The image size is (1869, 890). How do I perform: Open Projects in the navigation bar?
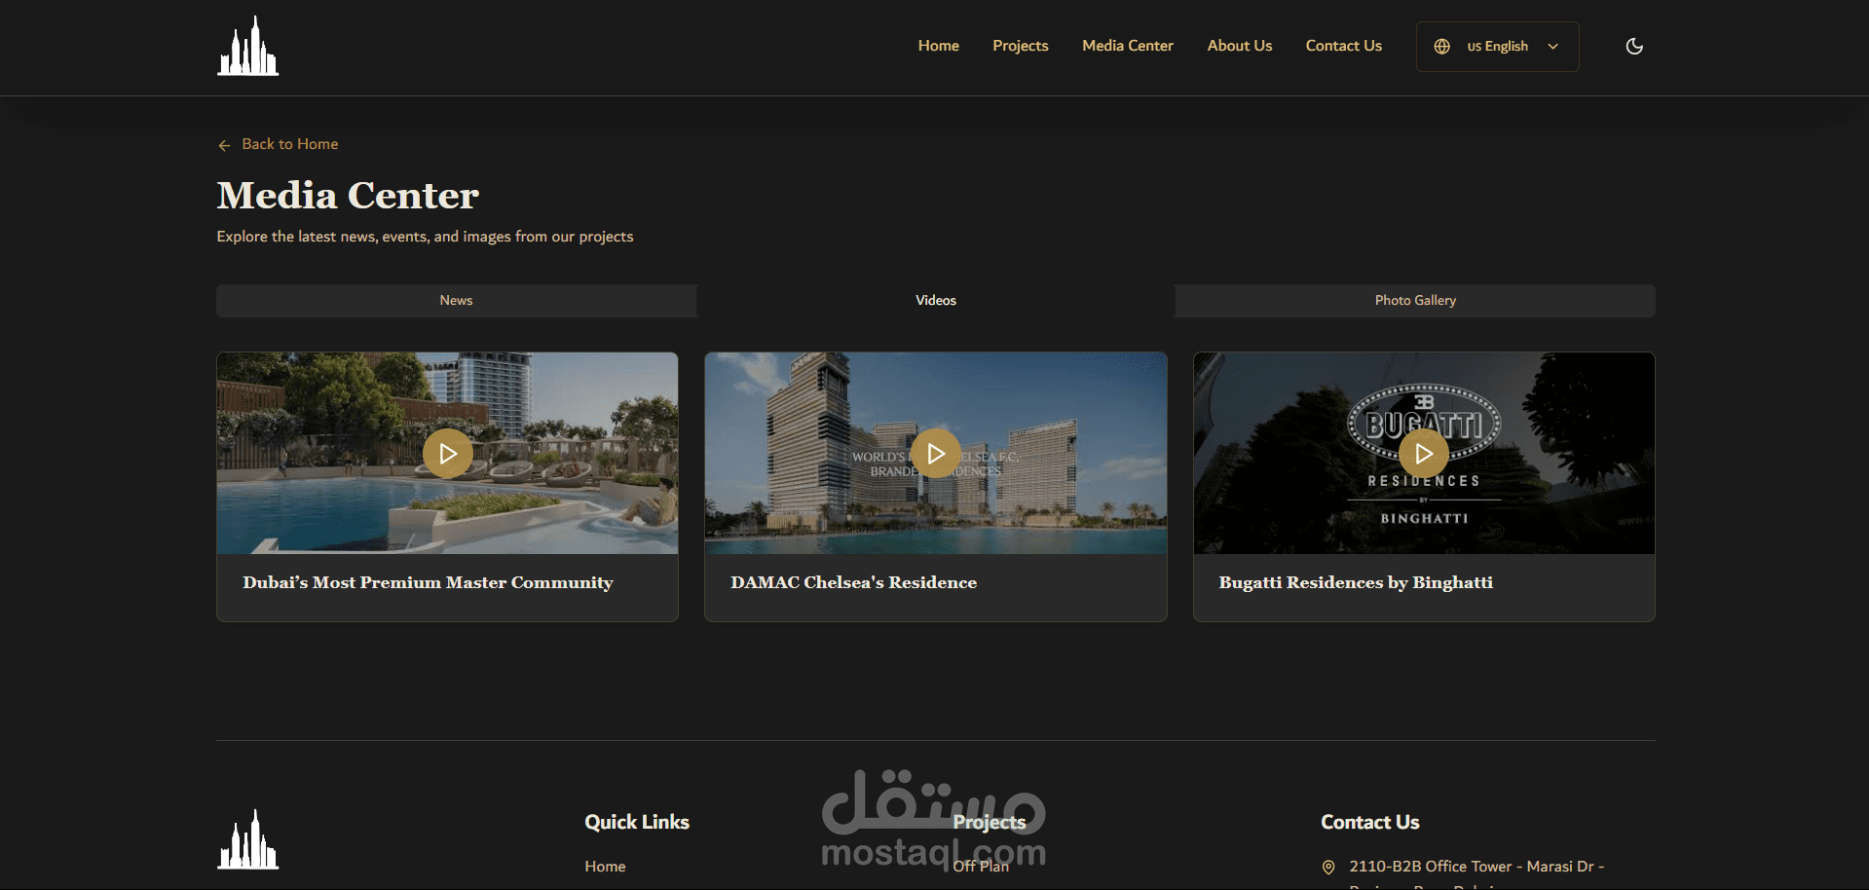point(1020,46)
